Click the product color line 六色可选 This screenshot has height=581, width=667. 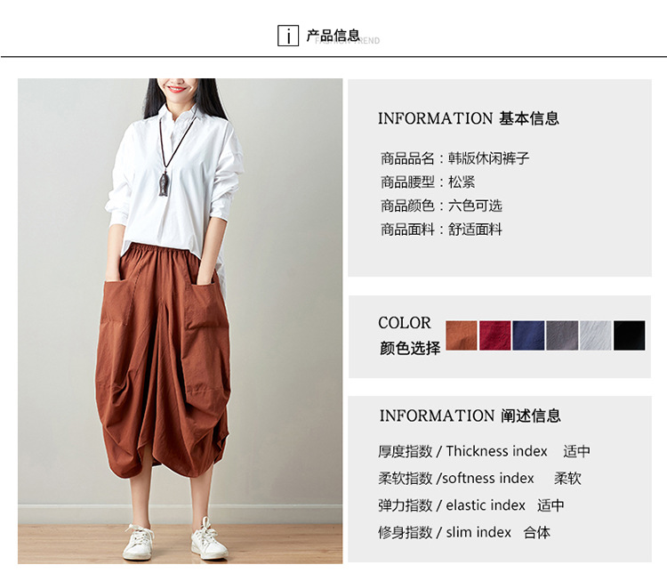click(441, 206)
